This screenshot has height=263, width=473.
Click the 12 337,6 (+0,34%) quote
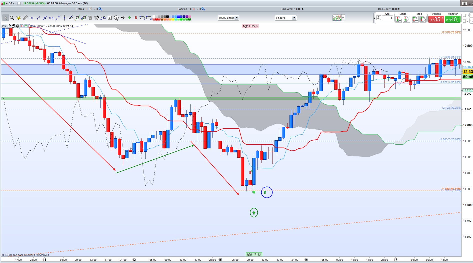pyautogui.click(x=34, y=3)
